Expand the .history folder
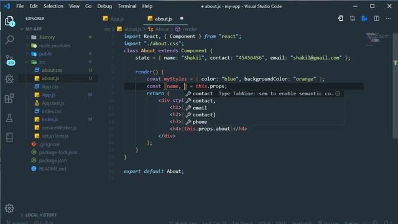The image size is (398, 224). click(x=27, y=37)
